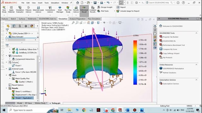
Task: Select Force-1 load item
Action: click(24, 72)
